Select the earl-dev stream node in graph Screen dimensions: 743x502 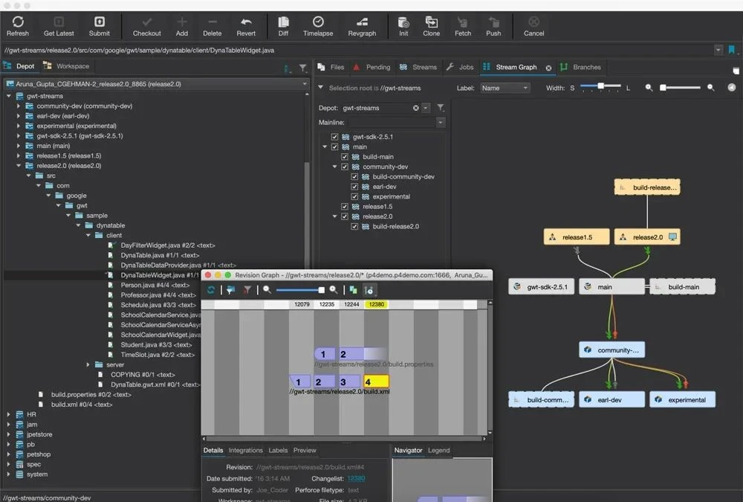point(611,399)
